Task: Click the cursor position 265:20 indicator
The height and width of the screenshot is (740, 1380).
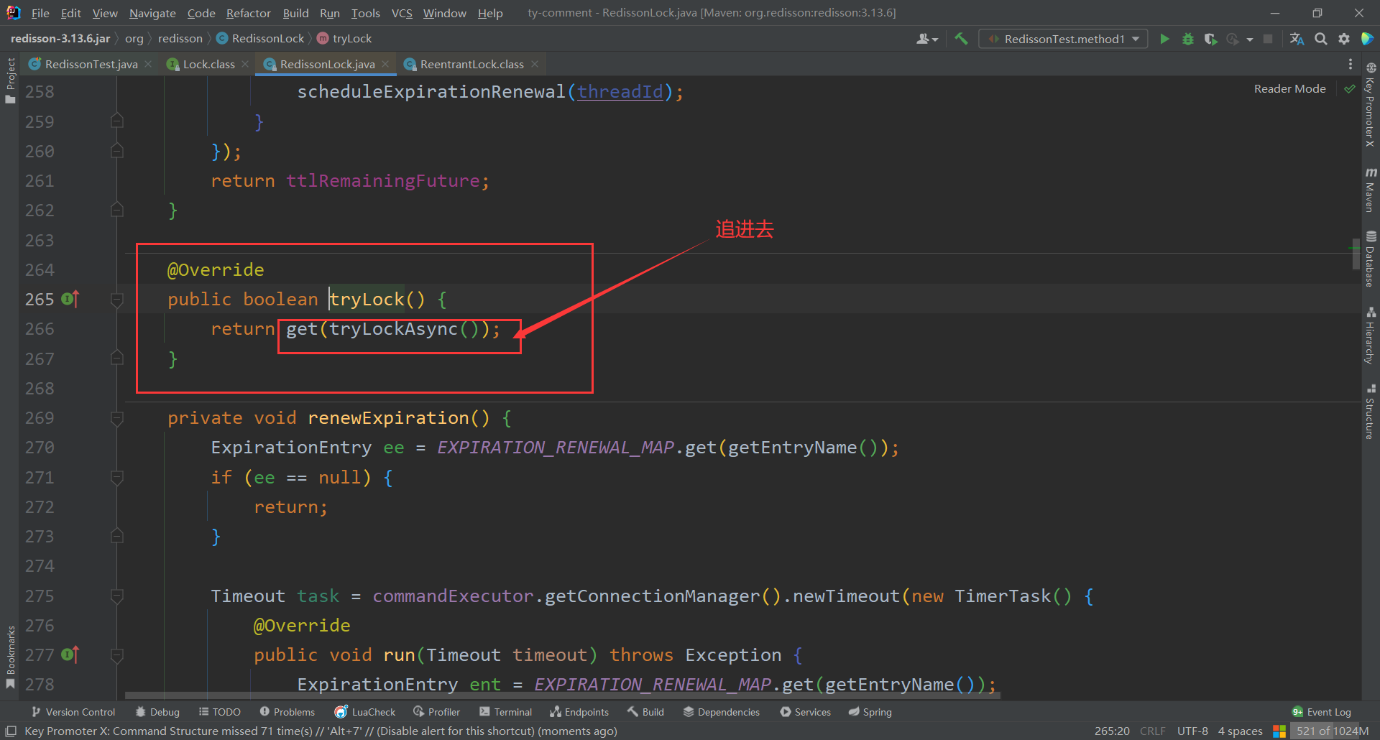Action: click(x=1112, y=731)
